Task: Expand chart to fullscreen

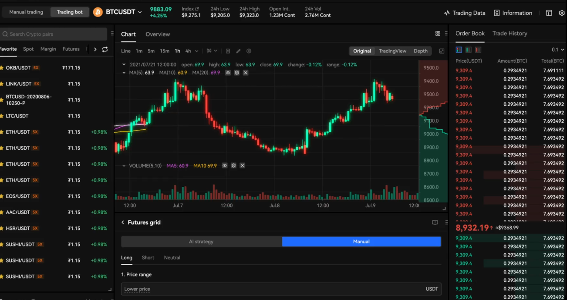Action: pyautogui.click(x=442, y=51)
